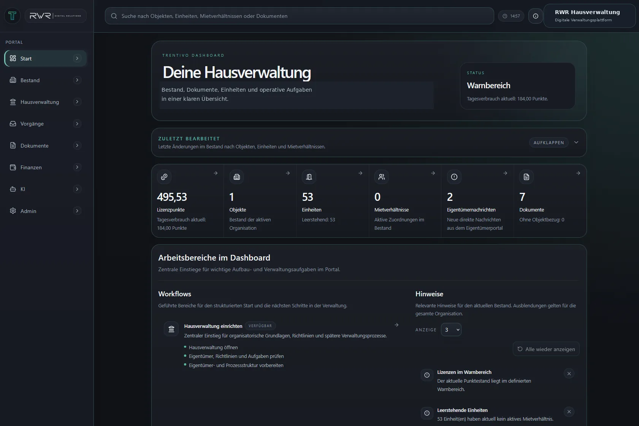The width and height of the screenshot is (639, 426).
Task: Click the Vorgänge inbox icon
Action: coord(13,124)
